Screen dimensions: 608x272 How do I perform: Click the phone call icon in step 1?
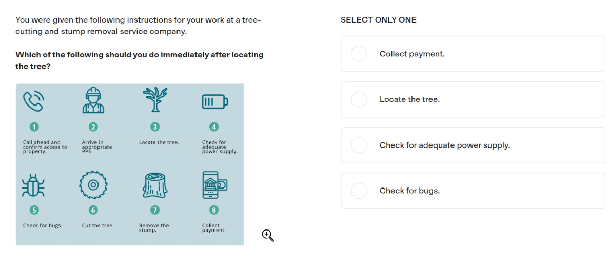(x=33, y=101)
